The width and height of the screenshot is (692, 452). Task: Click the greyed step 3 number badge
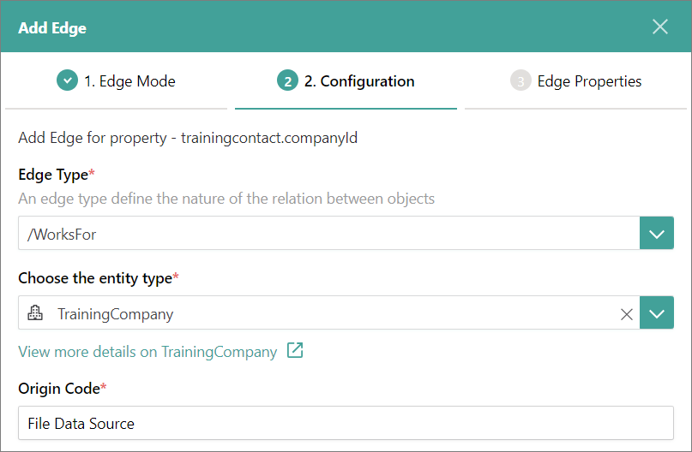520,81
